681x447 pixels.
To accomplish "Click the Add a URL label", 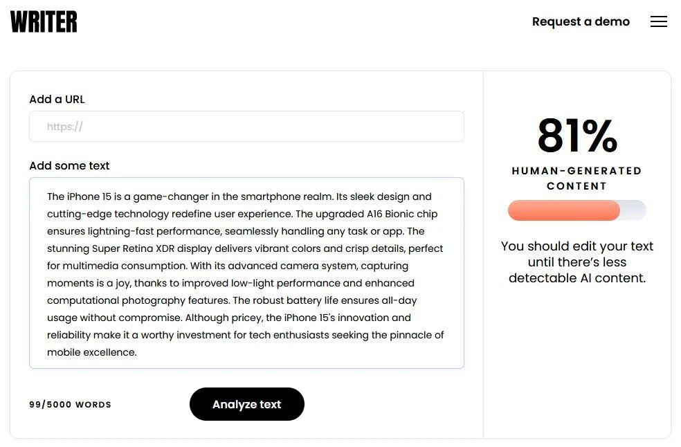I will 57,99.
